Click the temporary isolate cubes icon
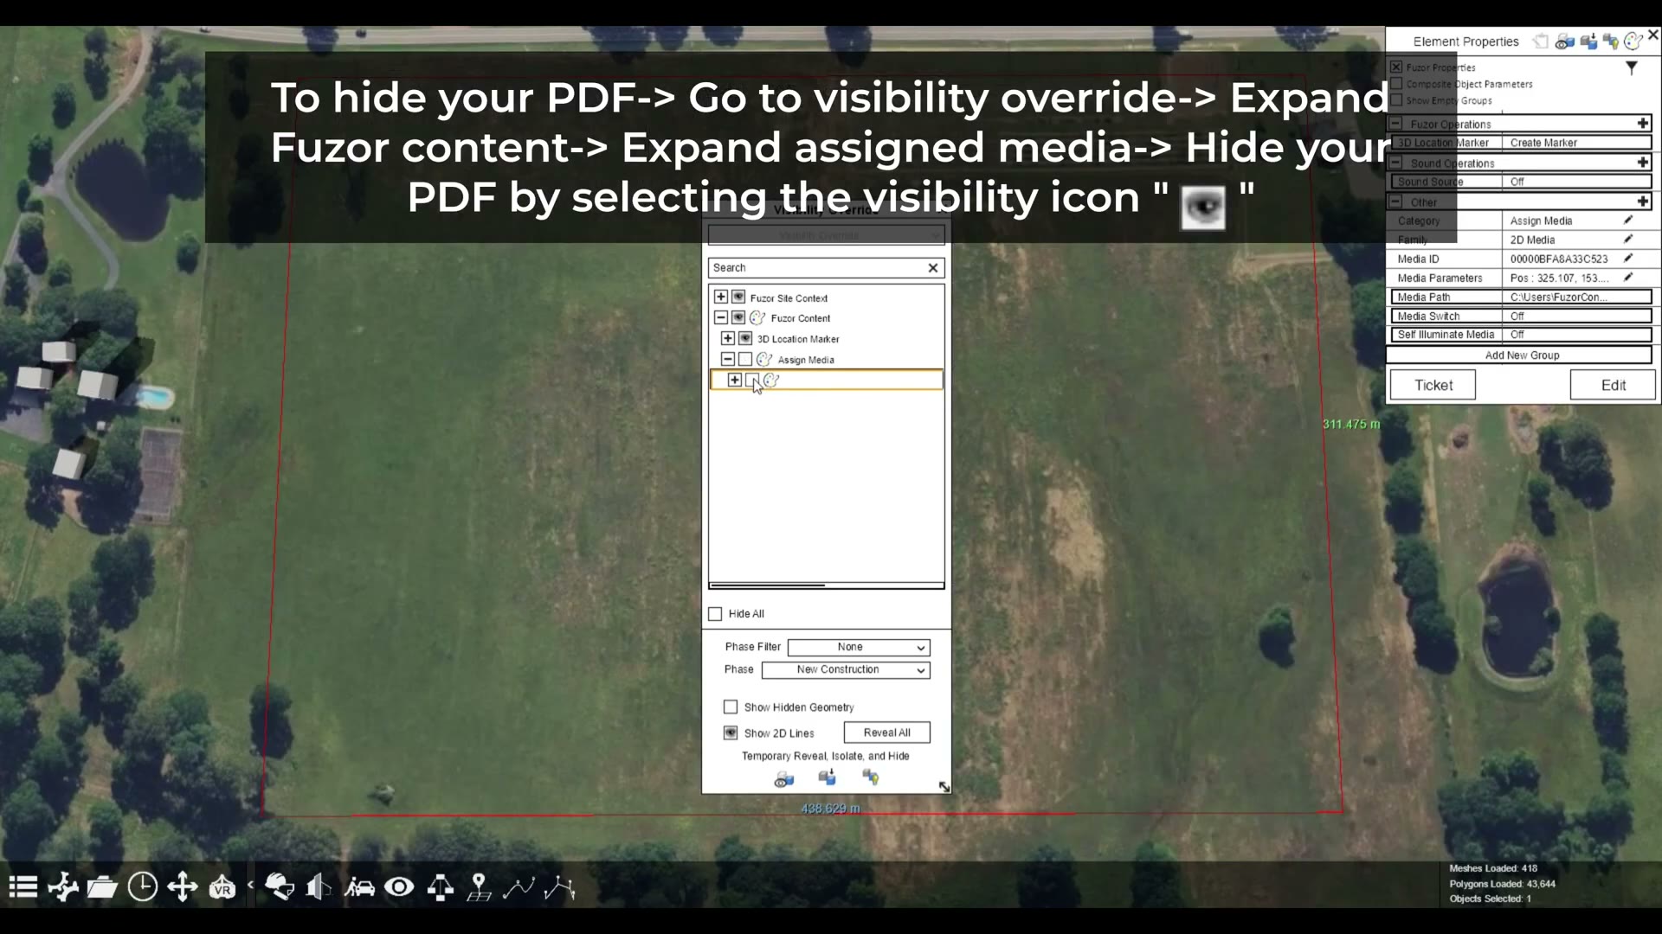This screenshot has height=934, width=1662. click(x=828, y=777)
